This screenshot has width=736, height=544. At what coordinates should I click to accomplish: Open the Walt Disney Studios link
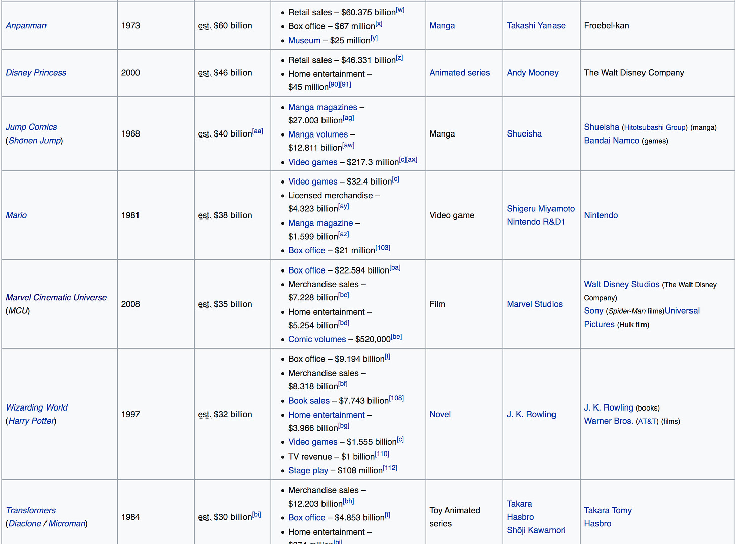[x=622, y=284]
